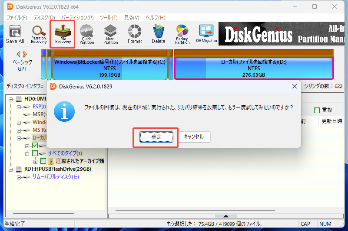Collapse the HD0:UMI disk node
This screenshot has width=348, height=231.
click(11, 99)
